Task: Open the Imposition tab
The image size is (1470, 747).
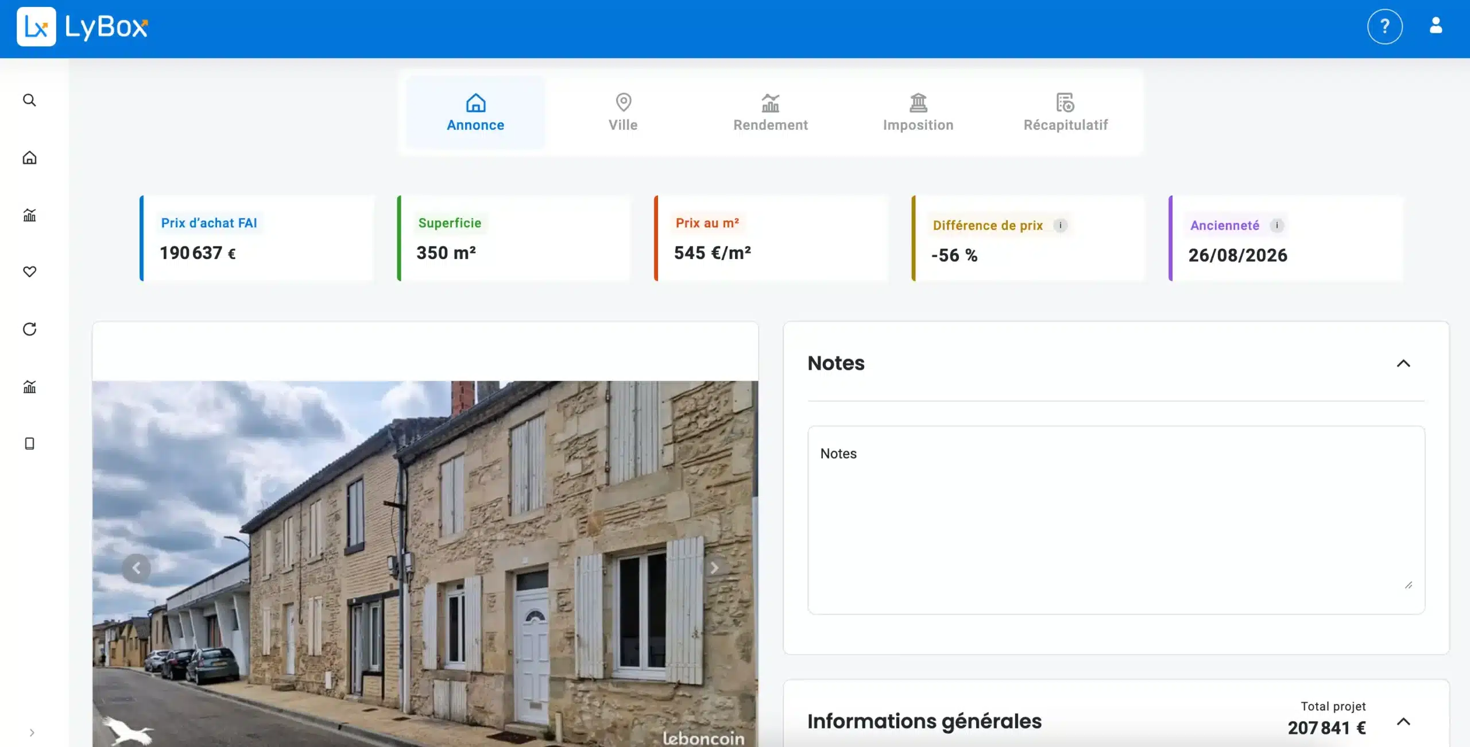Action: pyautogui.click(x=918, y=113)
